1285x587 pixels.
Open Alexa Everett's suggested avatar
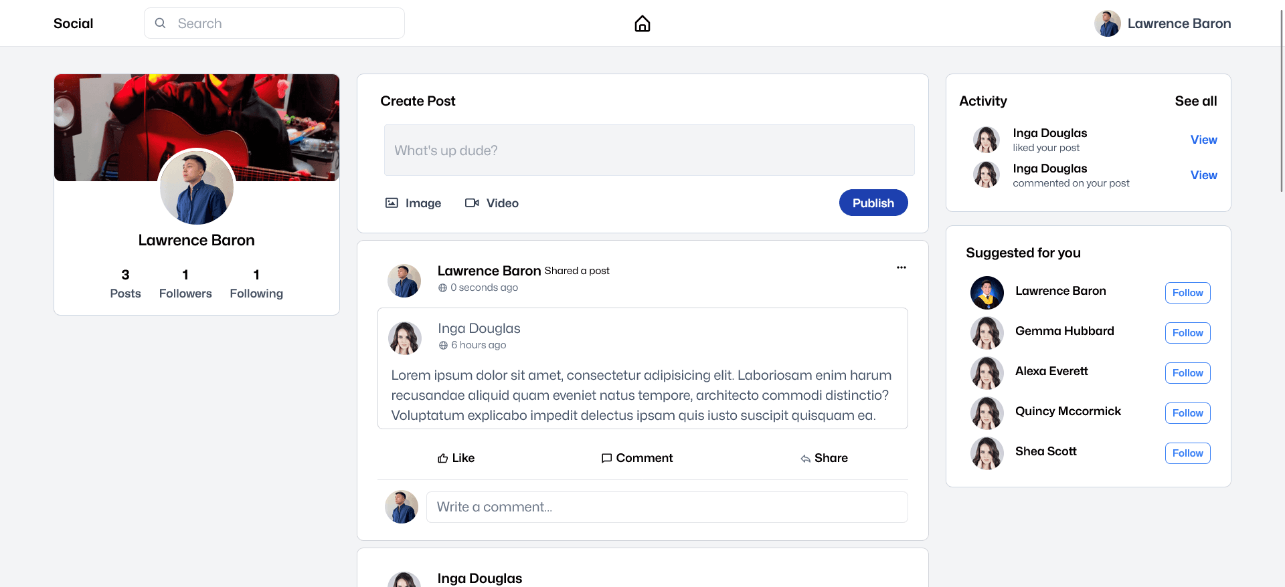pos(987,373)
